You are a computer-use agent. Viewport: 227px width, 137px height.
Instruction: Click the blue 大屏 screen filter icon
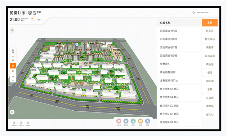click(x=147, y=121)
